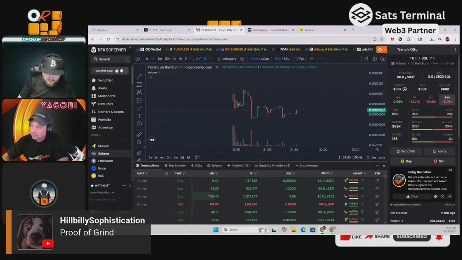Switch stats to the 5M timeframe
The image size is (462, 260).
coord(398,100)
